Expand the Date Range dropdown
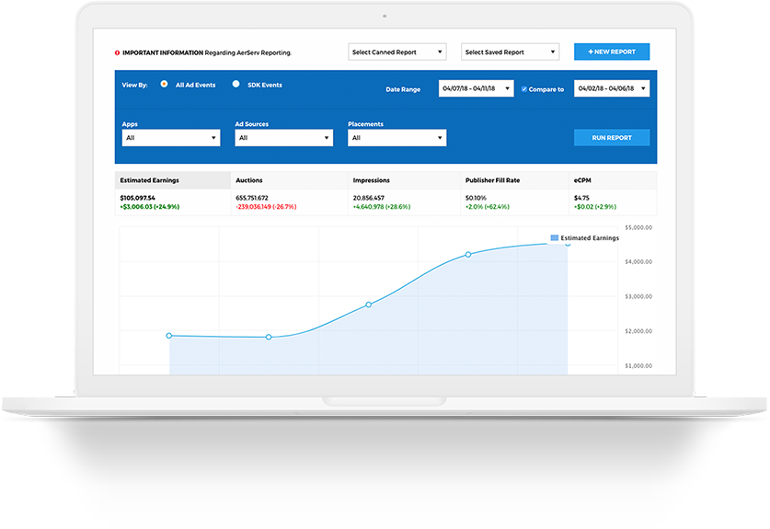Viewport: 770px width, 529px height. (x=476, y=89)
